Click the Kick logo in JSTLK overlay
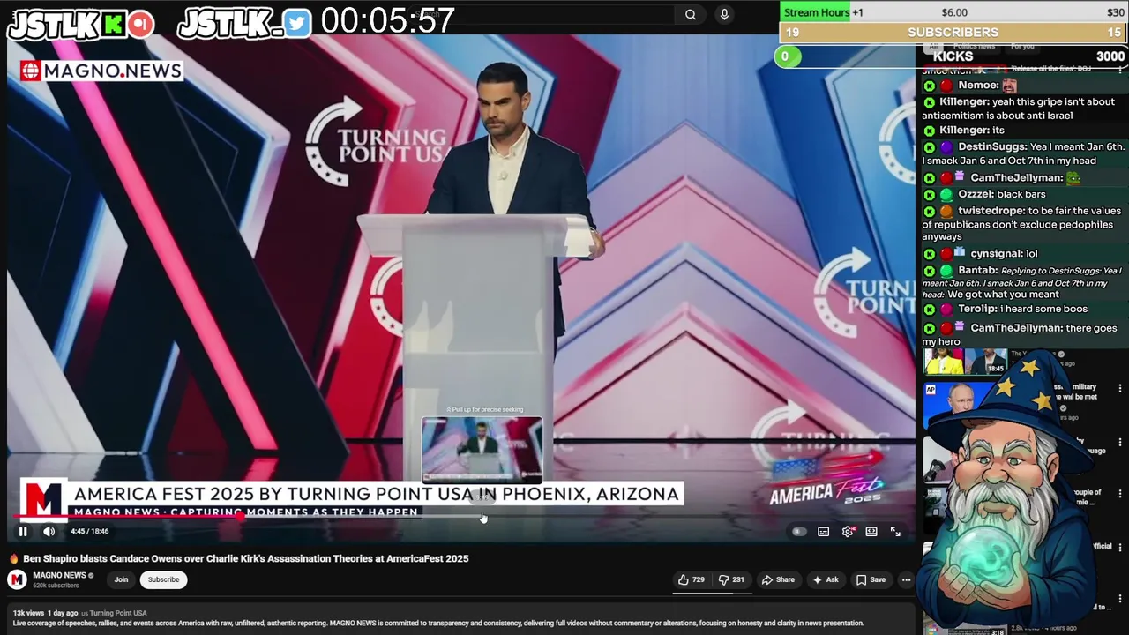 point(113,24)
